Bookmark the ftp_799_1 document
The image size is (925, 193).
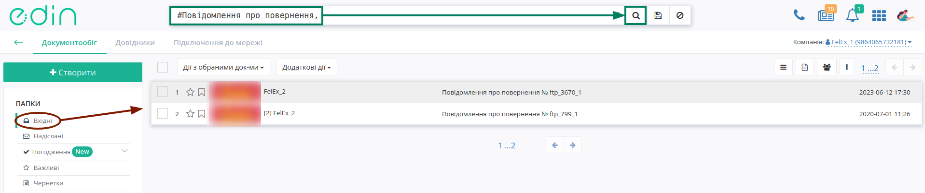[202, 114]
